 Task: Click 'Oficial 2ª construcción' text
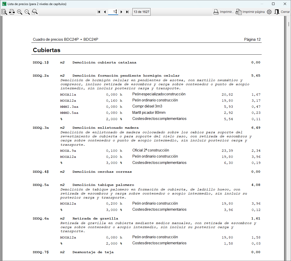(x=151, y=150)
